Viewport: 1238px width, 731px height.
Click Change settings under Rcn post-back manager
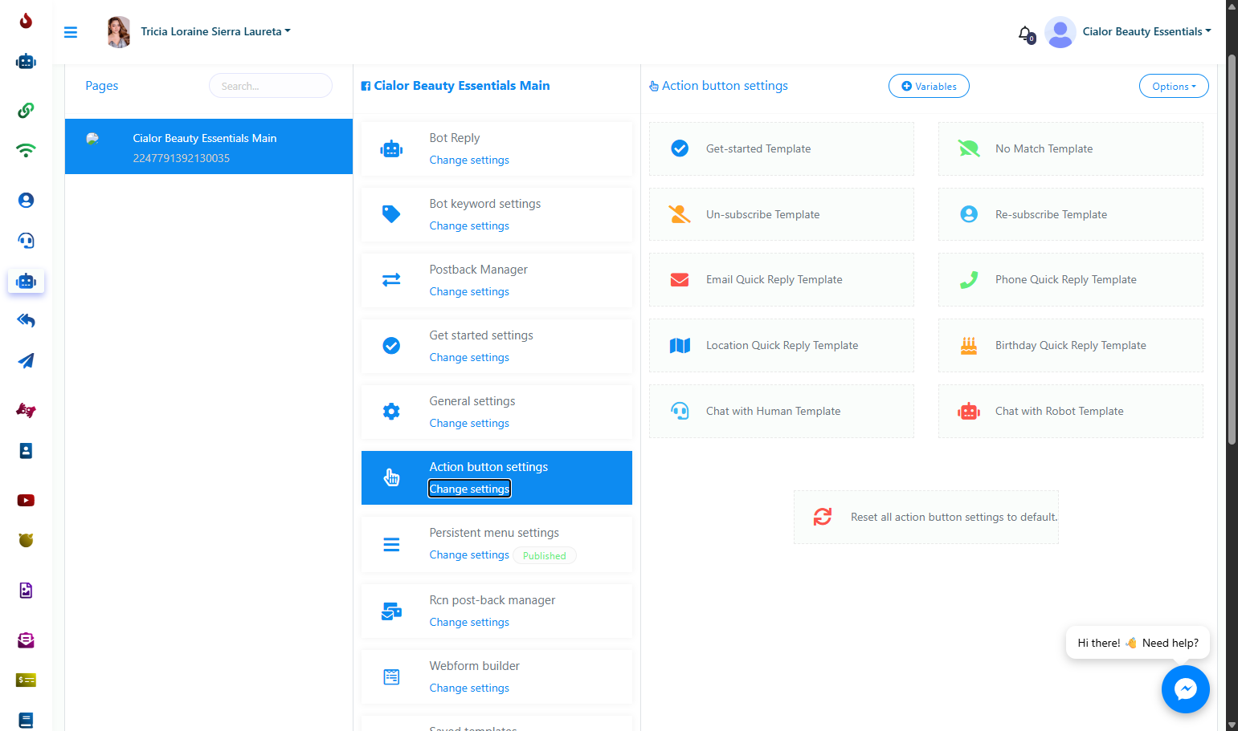pos(469,622)
